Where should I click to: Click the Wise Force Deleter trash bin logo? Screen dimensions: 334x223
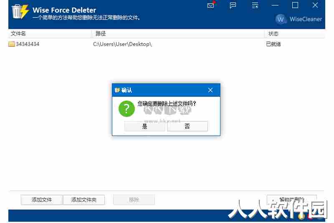(x=20, y=12)
